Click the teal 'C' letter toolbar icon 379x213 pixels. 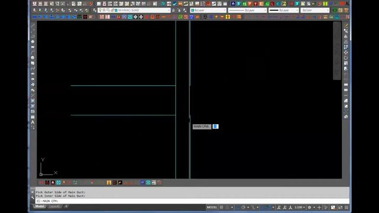pyautogui.click(x=278, y=4)
